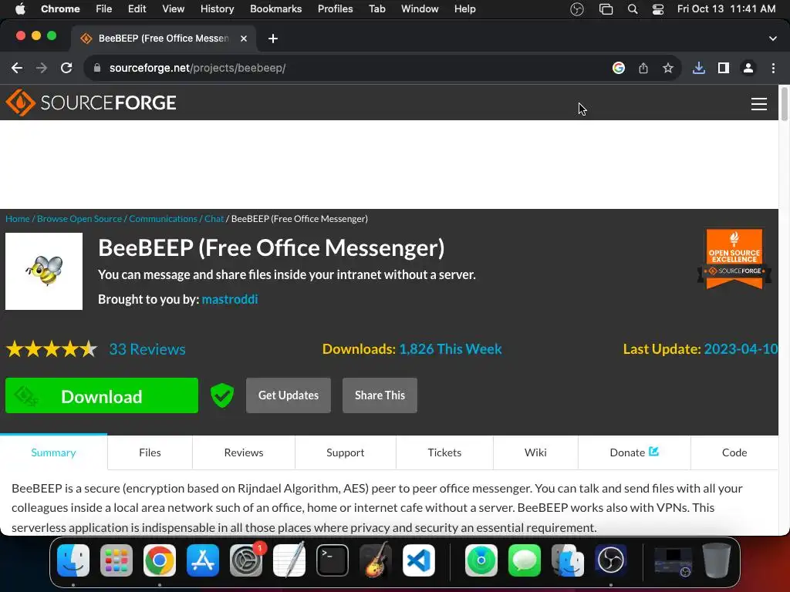Image resolution: width=790 pixels, height=592 pixels.
Task: Click the Share This button
Action: [380, 395]
